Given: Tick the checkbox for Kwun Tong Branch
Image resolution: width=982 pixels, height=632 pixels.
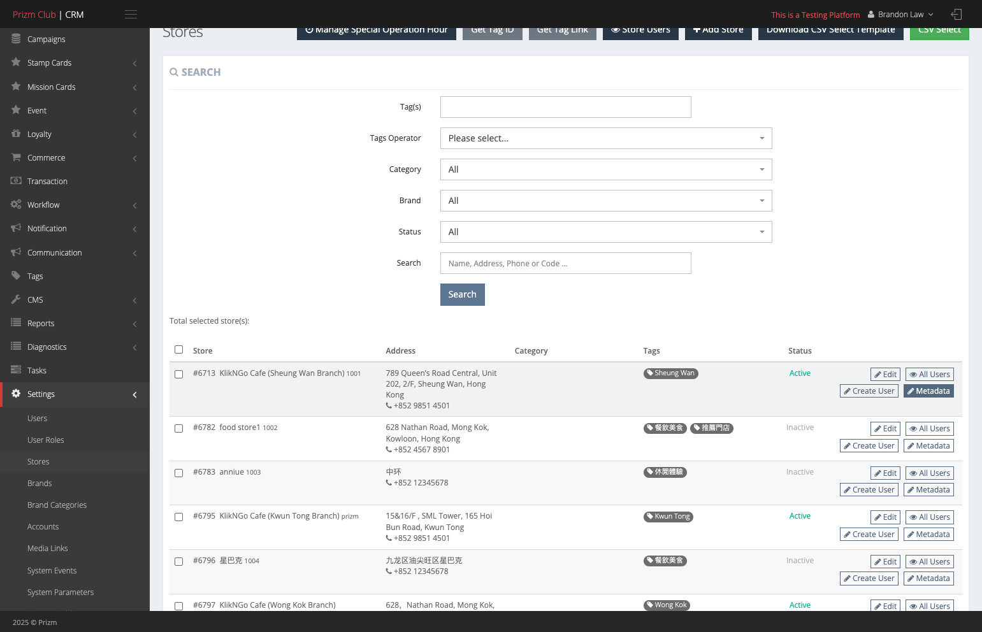Looking at the screenshot, I should click(x=179, y=517).
